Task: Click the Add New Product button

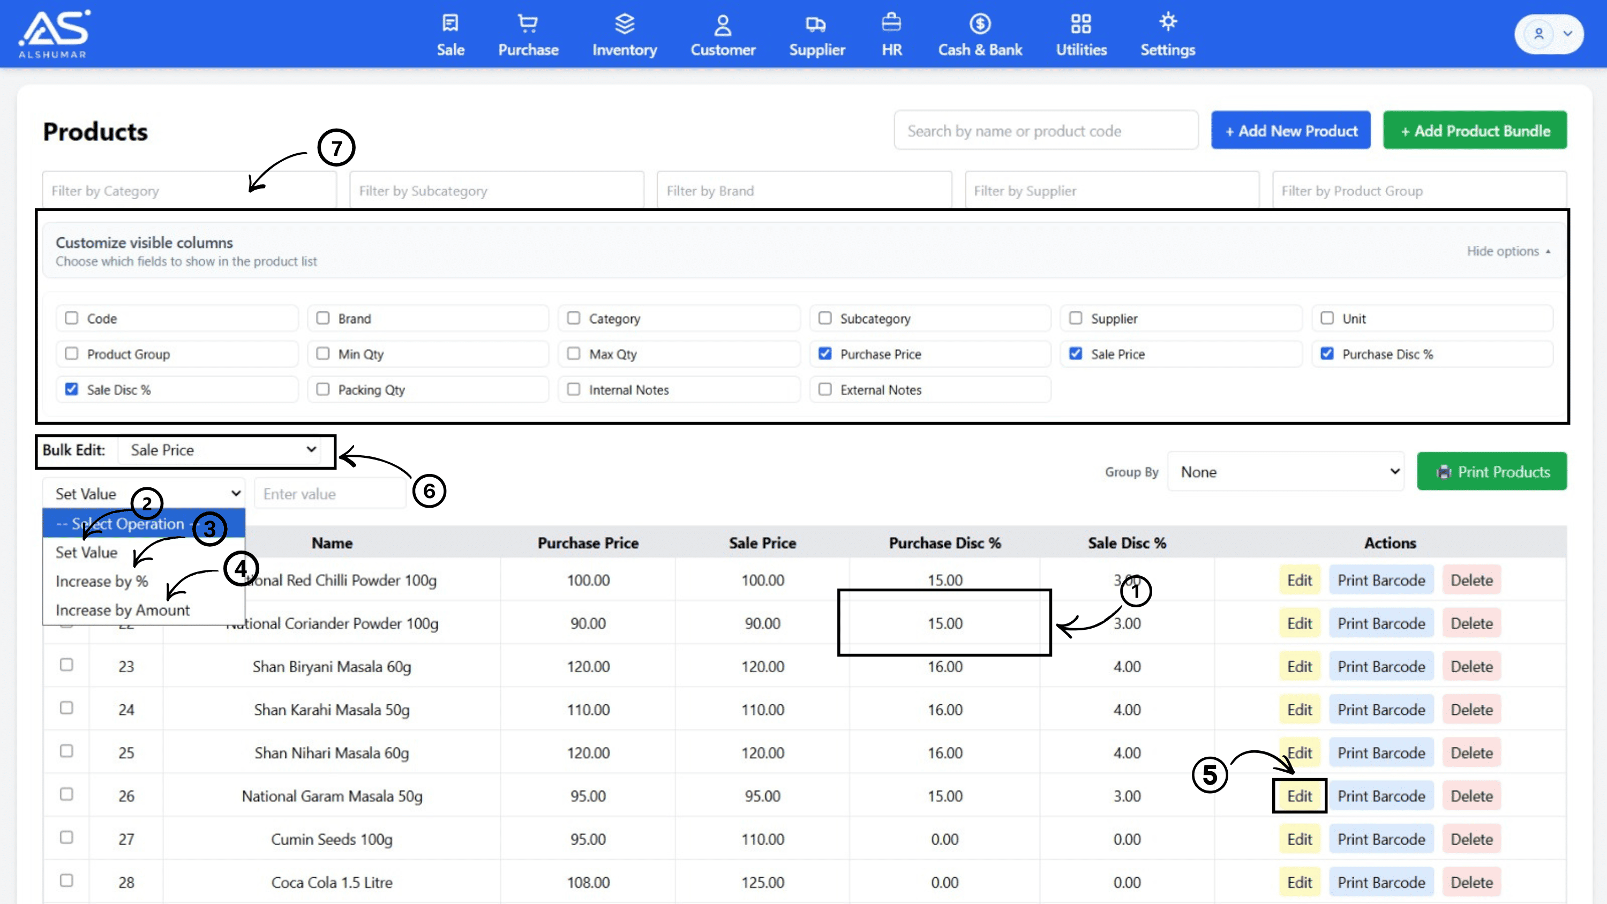Action: click(1291, 130)
